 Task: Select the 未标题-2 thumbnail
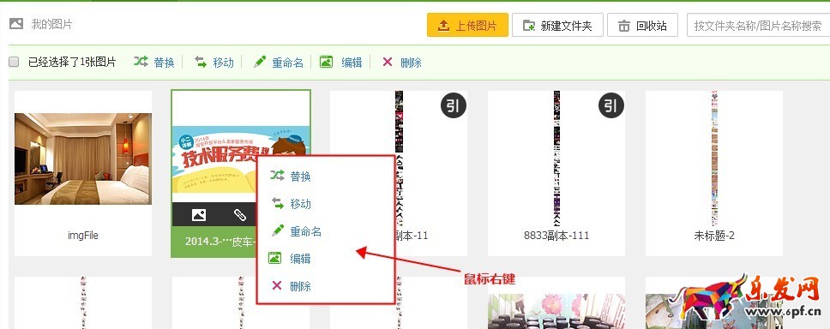tap(714, 159)
